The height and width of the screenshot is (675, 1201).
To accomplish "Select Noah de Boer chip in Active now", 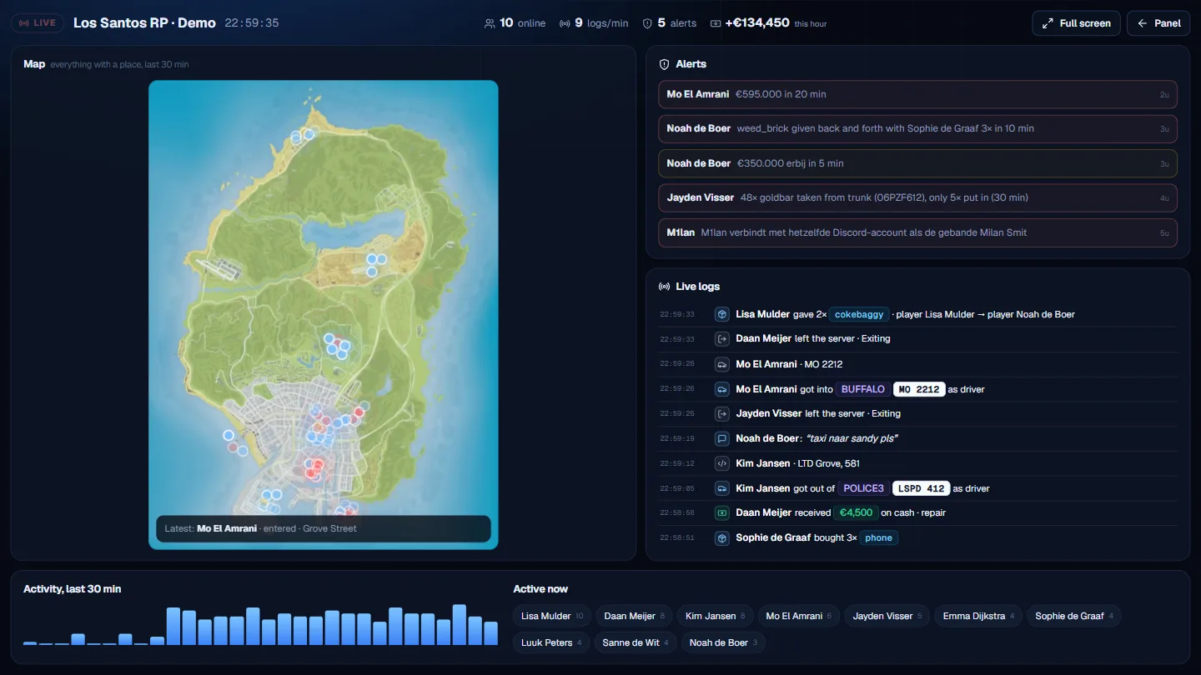I will click(x=723, y=642).
